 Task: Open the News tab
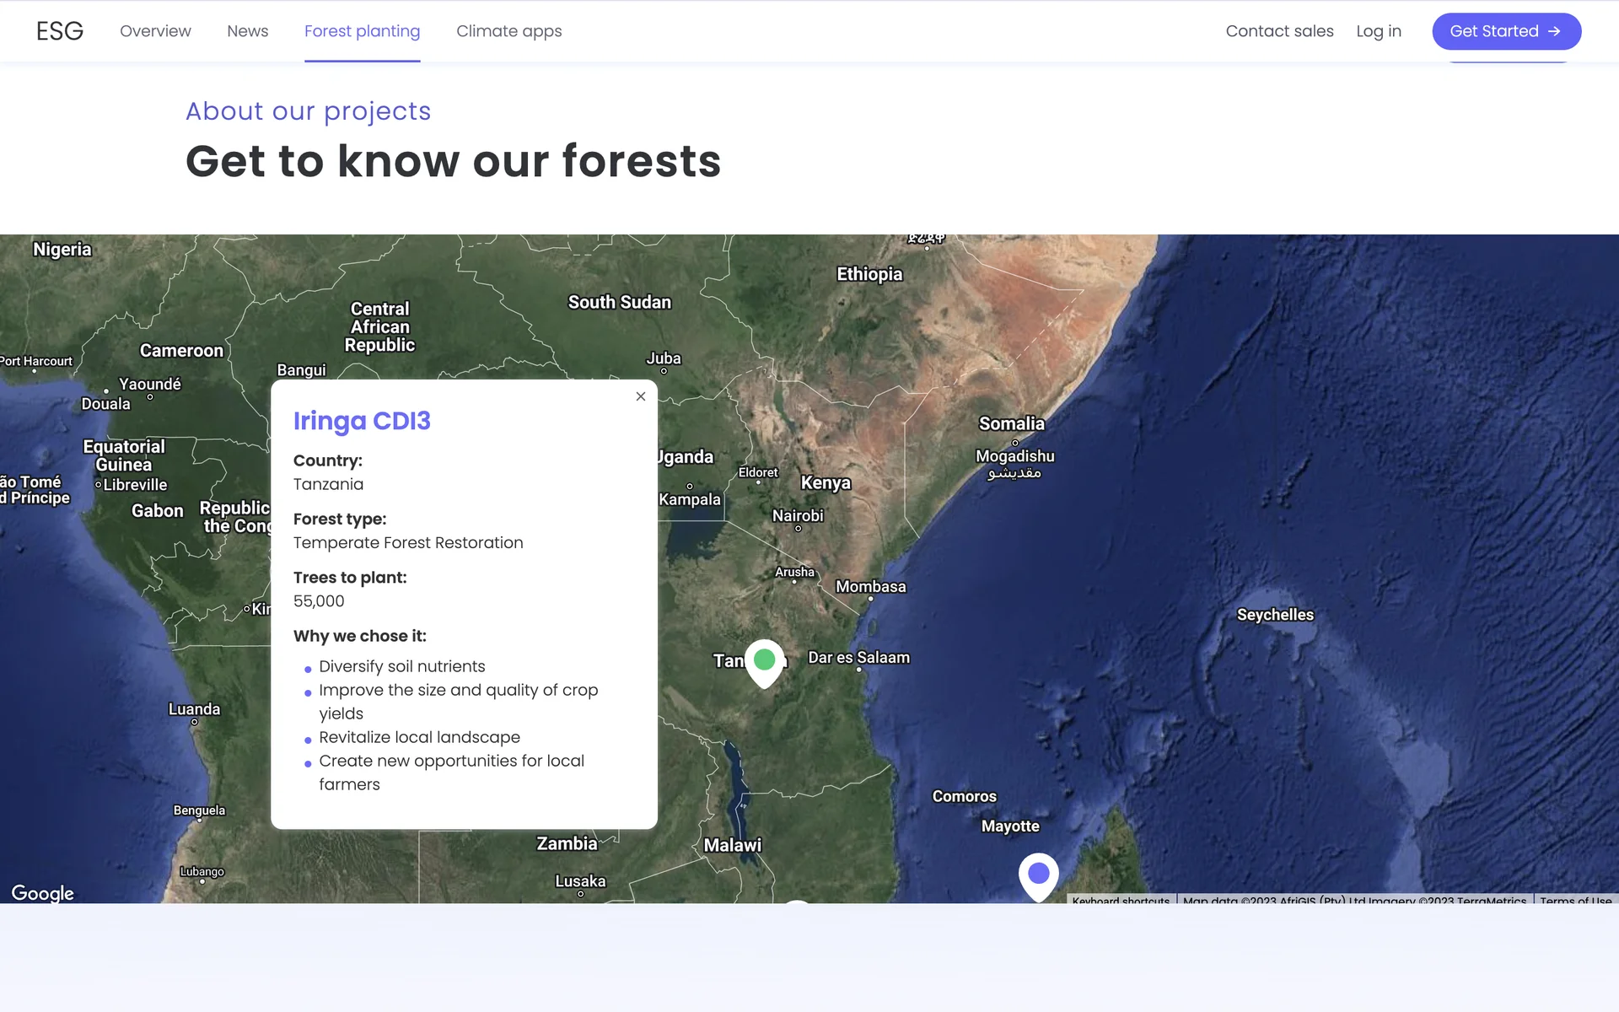(247, 31)
